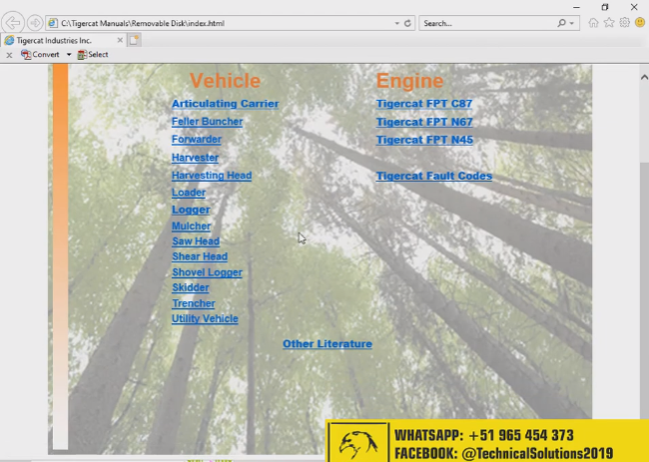649x462 pixels.
Task: Click the smiley feedback icon
Action: click(639, 22)
